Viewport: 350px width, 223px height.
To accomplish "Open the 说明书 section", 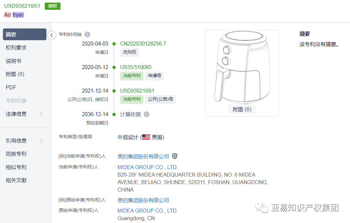I will click(13, 61).
